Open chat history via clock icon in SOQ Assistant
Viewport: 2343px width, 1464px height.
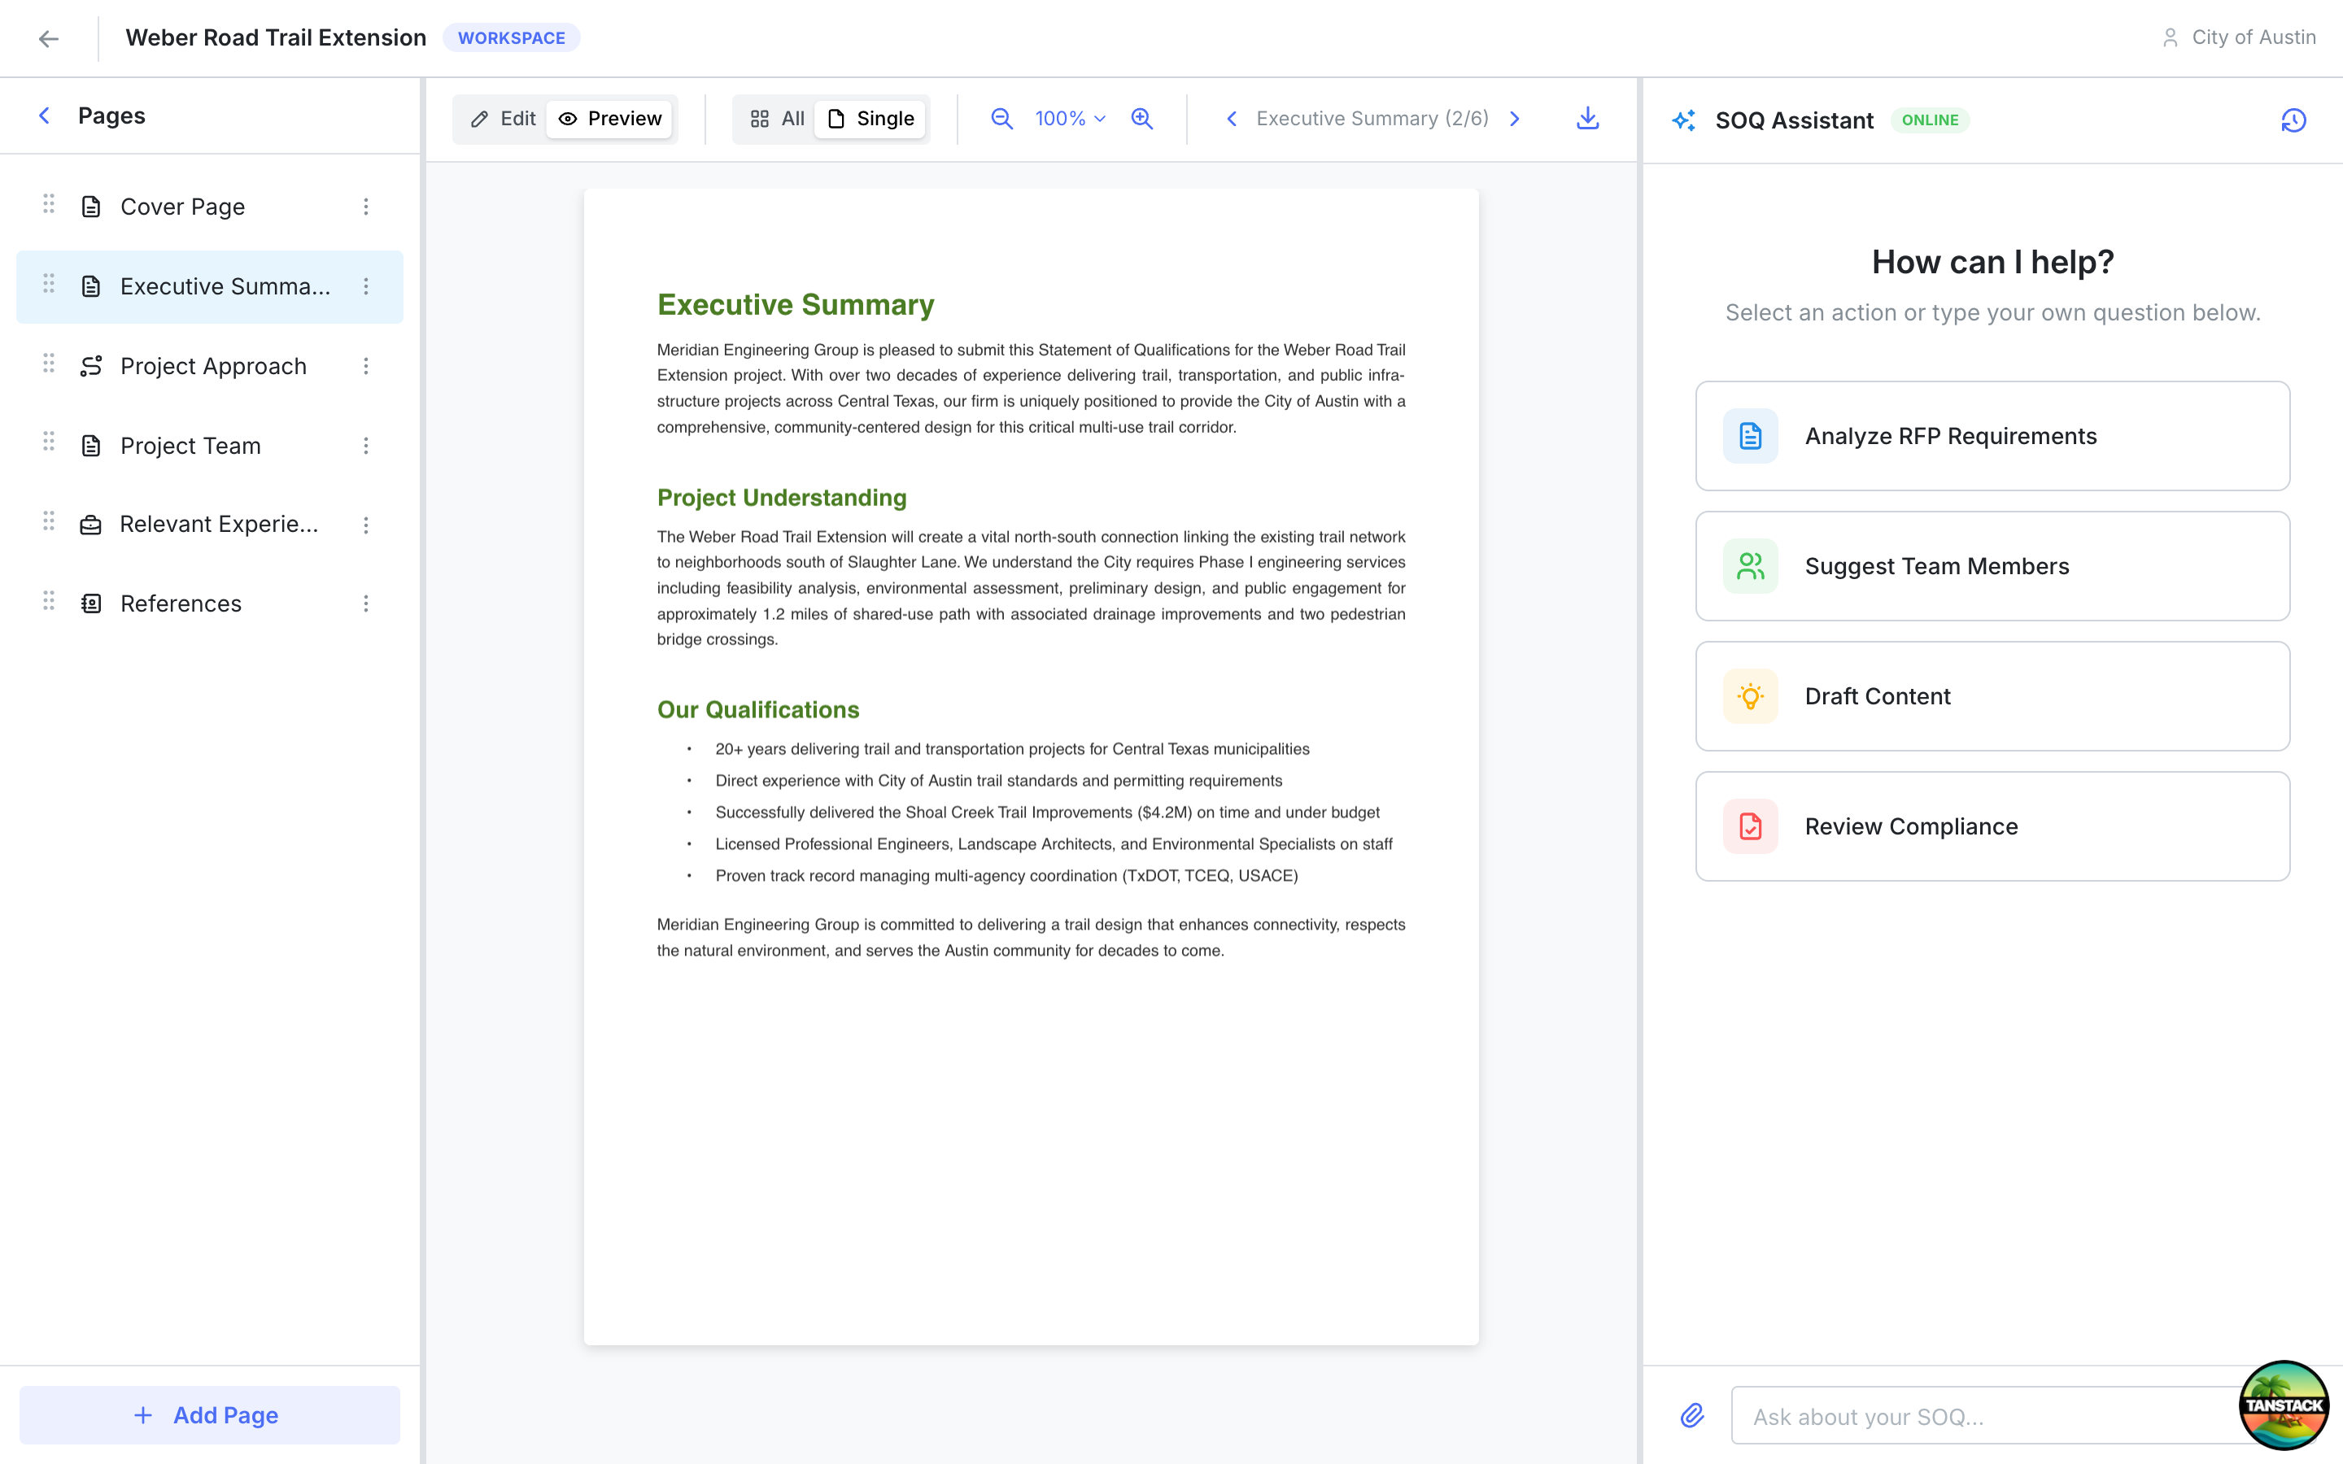click(2294, 119)
